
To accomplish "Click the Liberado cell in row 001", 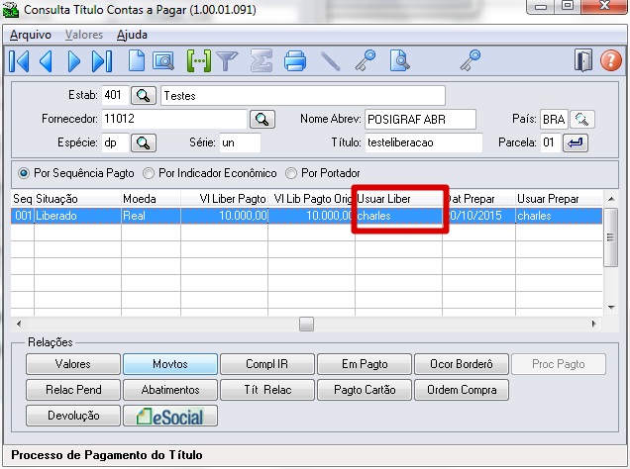I will pyautogui.click(x=77, y=216).
